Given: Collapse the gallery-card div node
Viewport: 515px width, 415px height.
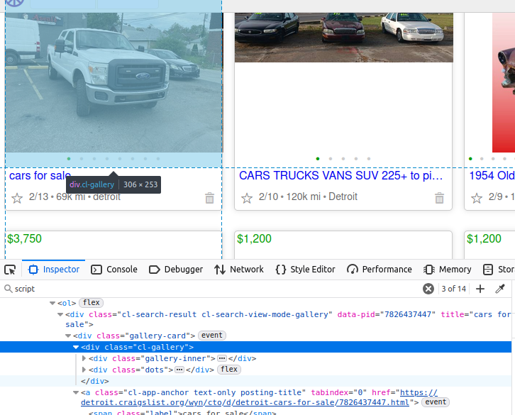Looking at the screenshot, I should coord(68,336).
